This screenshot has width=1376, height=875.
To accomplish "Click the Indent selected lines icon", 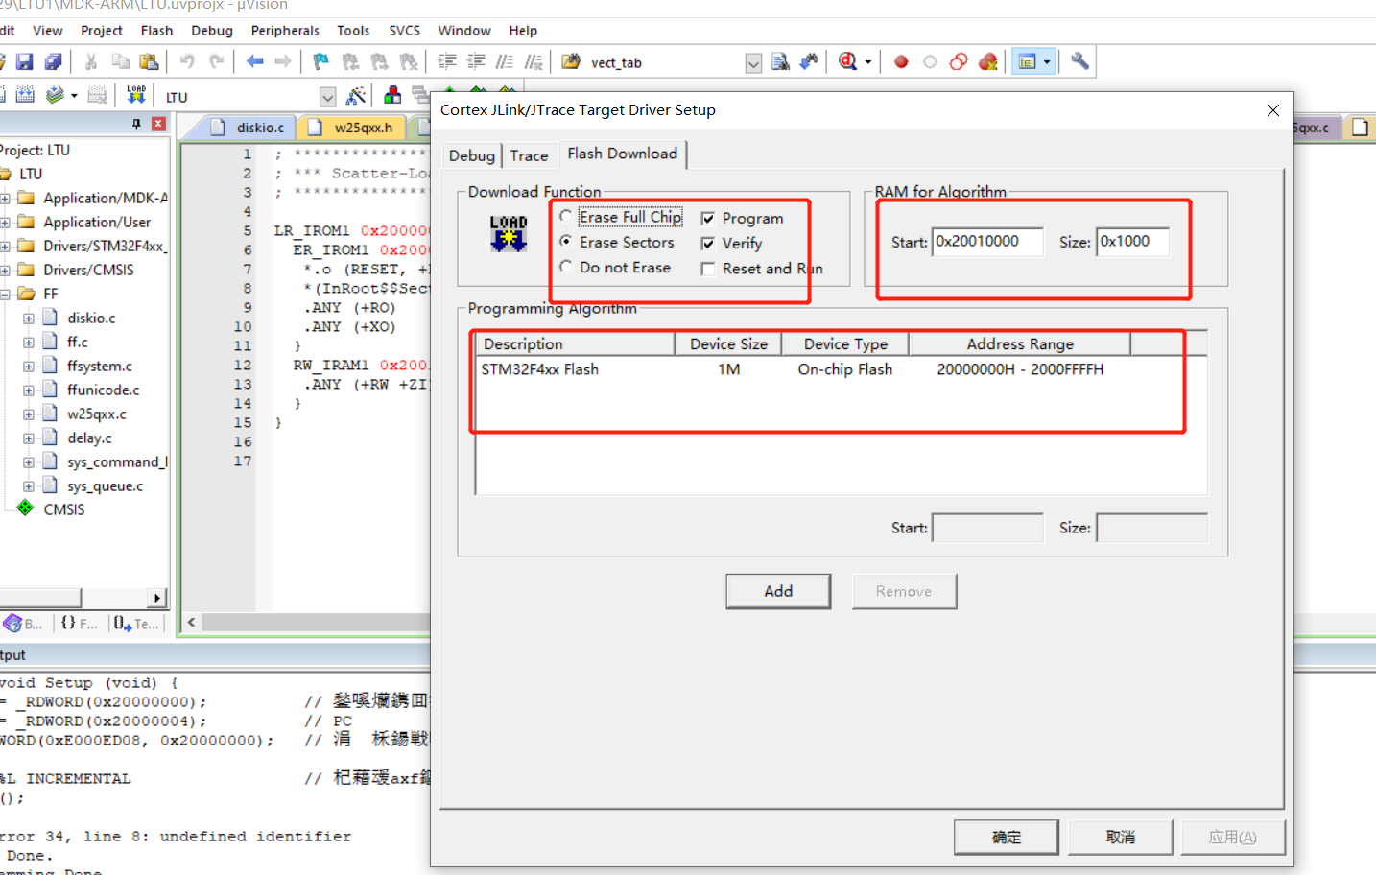I will (x=447, y=62).
